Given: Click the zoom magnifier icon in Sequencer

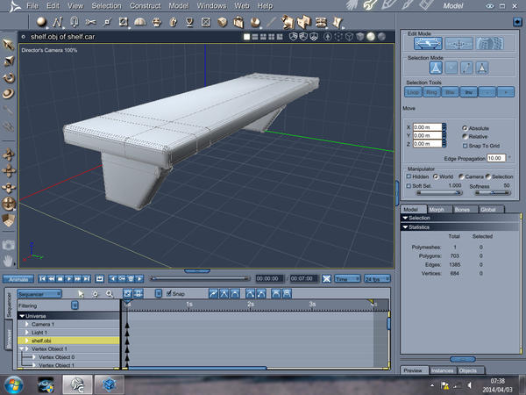Looking at the screenshot, I should 109,293.
